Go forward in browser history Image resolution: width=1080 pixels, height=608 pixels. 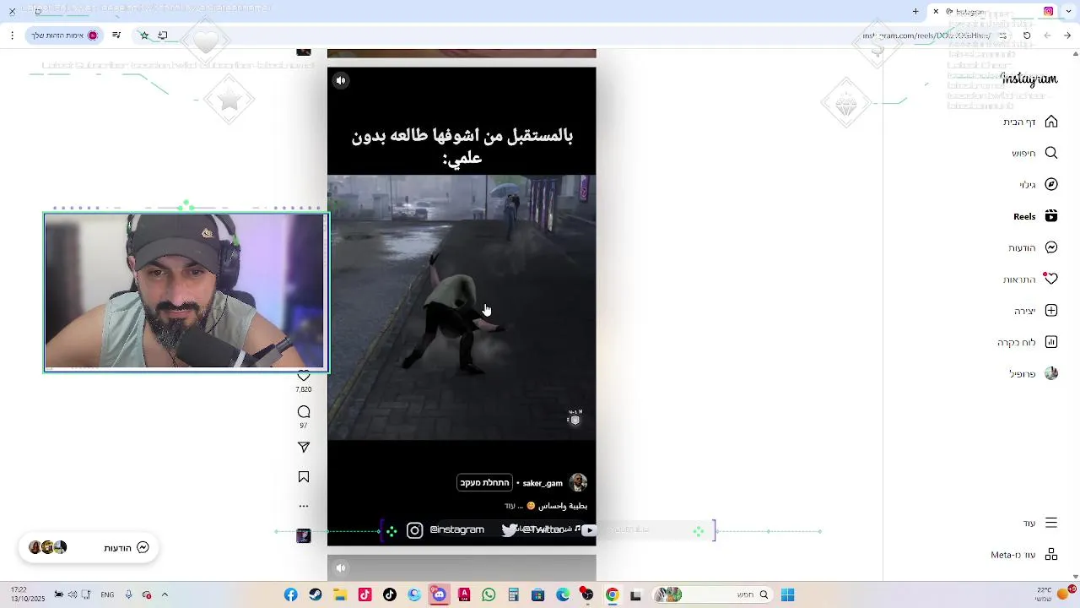pos(1047,35)
